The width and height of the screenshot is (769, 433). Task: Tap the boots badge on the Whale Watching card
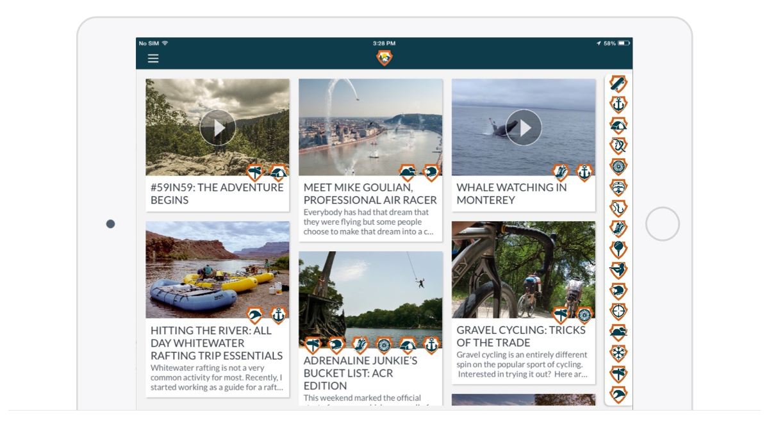561,173
